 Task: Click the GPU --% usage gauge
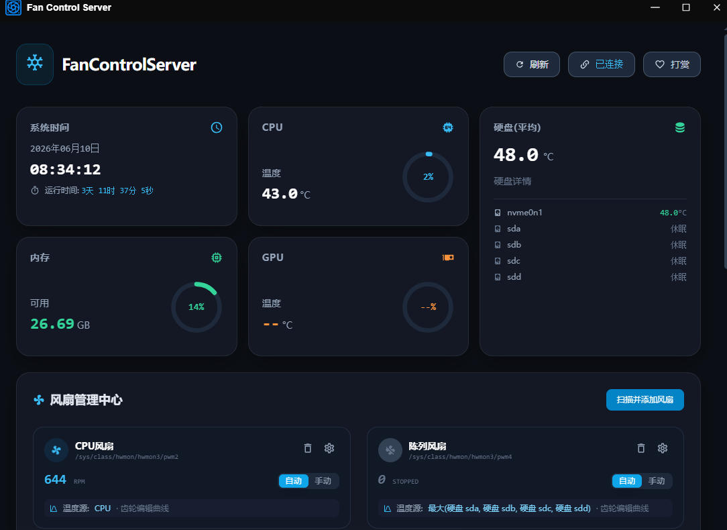(x=428, y=307)
